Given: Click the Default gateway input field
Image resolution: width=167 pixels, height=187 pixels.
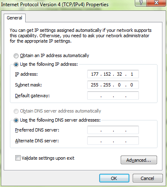Looking at the screenshot, I should point(113,96).
